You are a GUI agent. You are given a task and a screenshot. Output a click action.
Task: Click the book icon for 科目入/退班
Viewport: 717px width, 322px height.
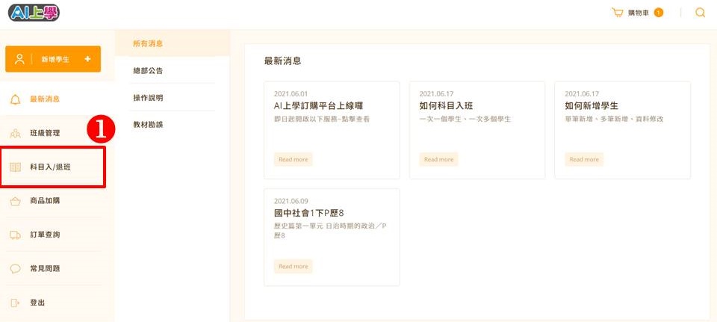15,167
